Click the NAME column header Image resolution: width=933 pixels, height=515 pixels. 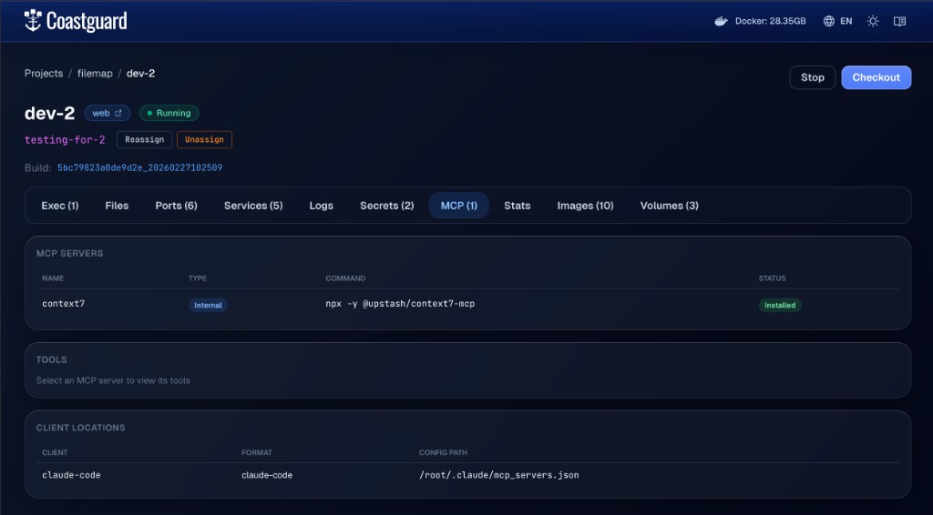[x=53, y=278]
